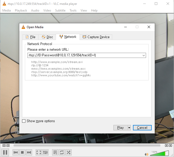
Task: Open the Play button dropdown arrow
Action: tap(129, 128)
